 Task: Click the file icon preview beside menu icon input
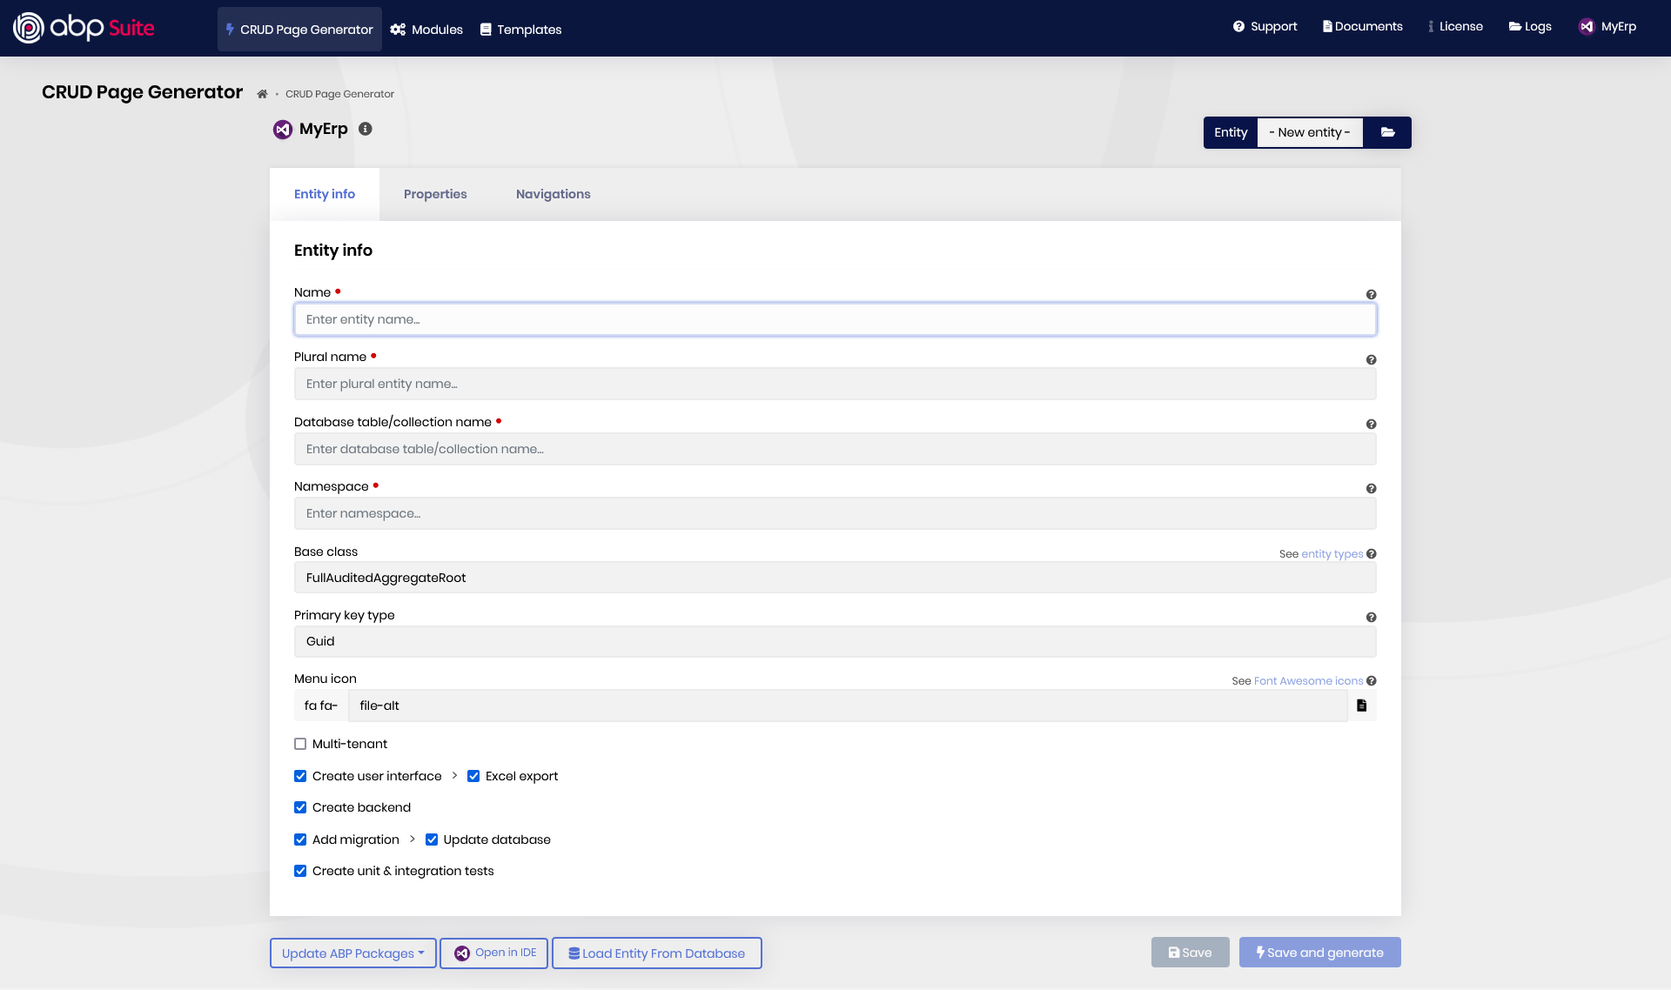[x=1361, y=706]
